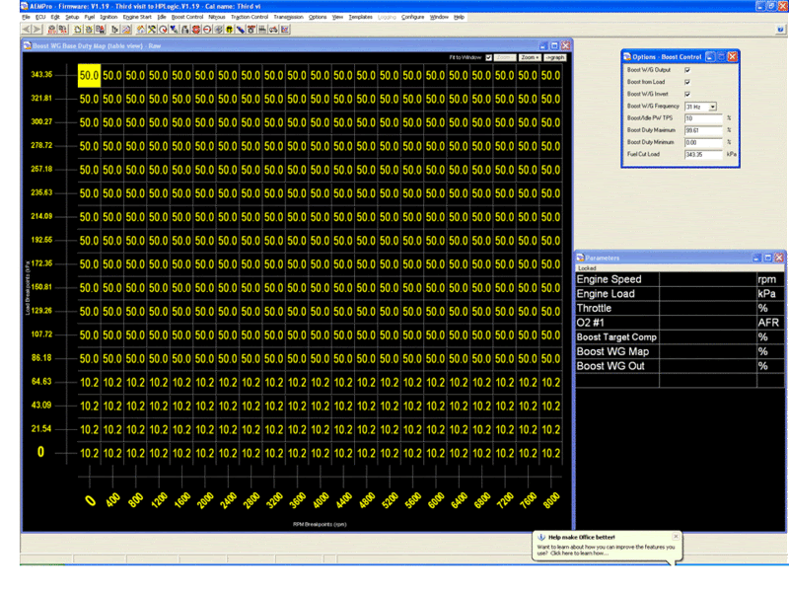This screenshot has width=789, height=592.
Task: Select the Throttle parameter row
Action: (x=680, y=308)
